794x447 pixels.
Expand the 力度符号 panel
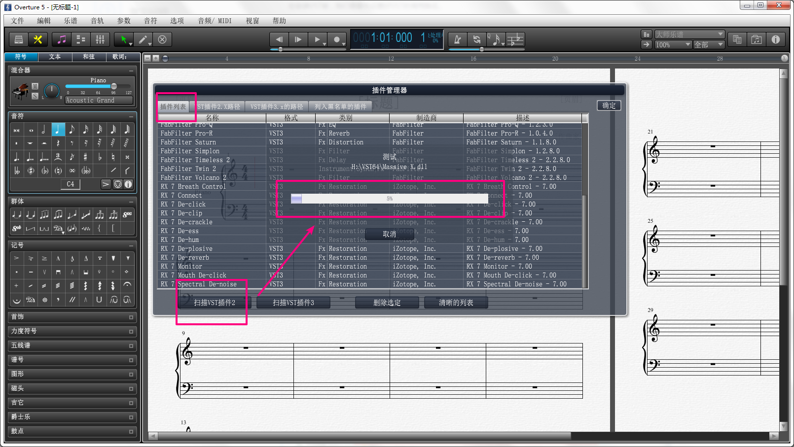click(x=72, y=331)
